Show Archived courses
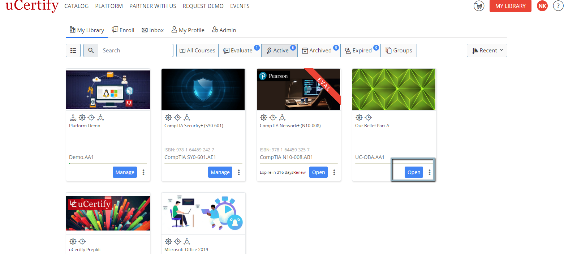 point(319,51)
